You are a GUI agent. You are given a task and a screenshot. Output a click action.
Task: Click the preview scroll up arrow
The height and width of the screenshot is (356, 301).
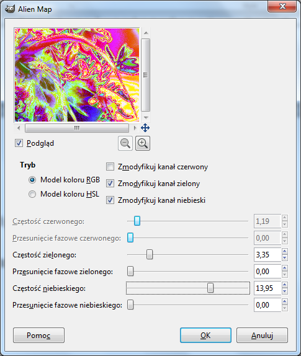[x=146, y=33]
